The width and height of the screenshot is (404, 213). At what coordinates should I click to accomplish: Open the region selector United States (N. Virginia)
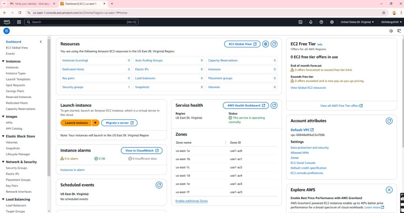(x=357, y=22)
